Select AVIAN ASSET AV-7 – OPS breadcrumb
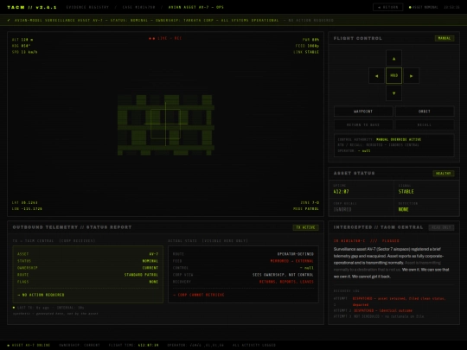 tap(196, 7)
